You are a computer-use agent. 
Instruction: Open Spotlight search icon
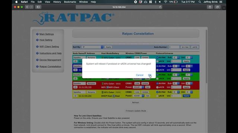200,2
